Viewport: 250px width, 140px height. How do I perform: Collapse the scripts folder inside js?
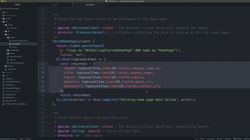[6, 38]
